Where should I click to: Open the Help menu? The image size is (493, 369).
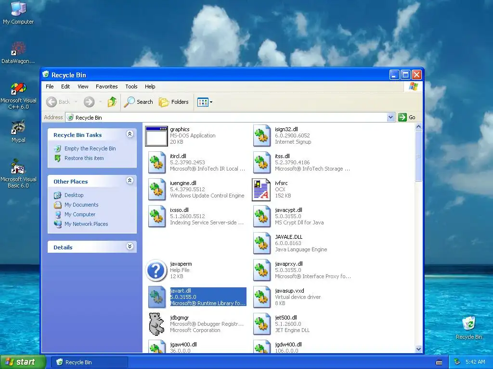[150, 86]
